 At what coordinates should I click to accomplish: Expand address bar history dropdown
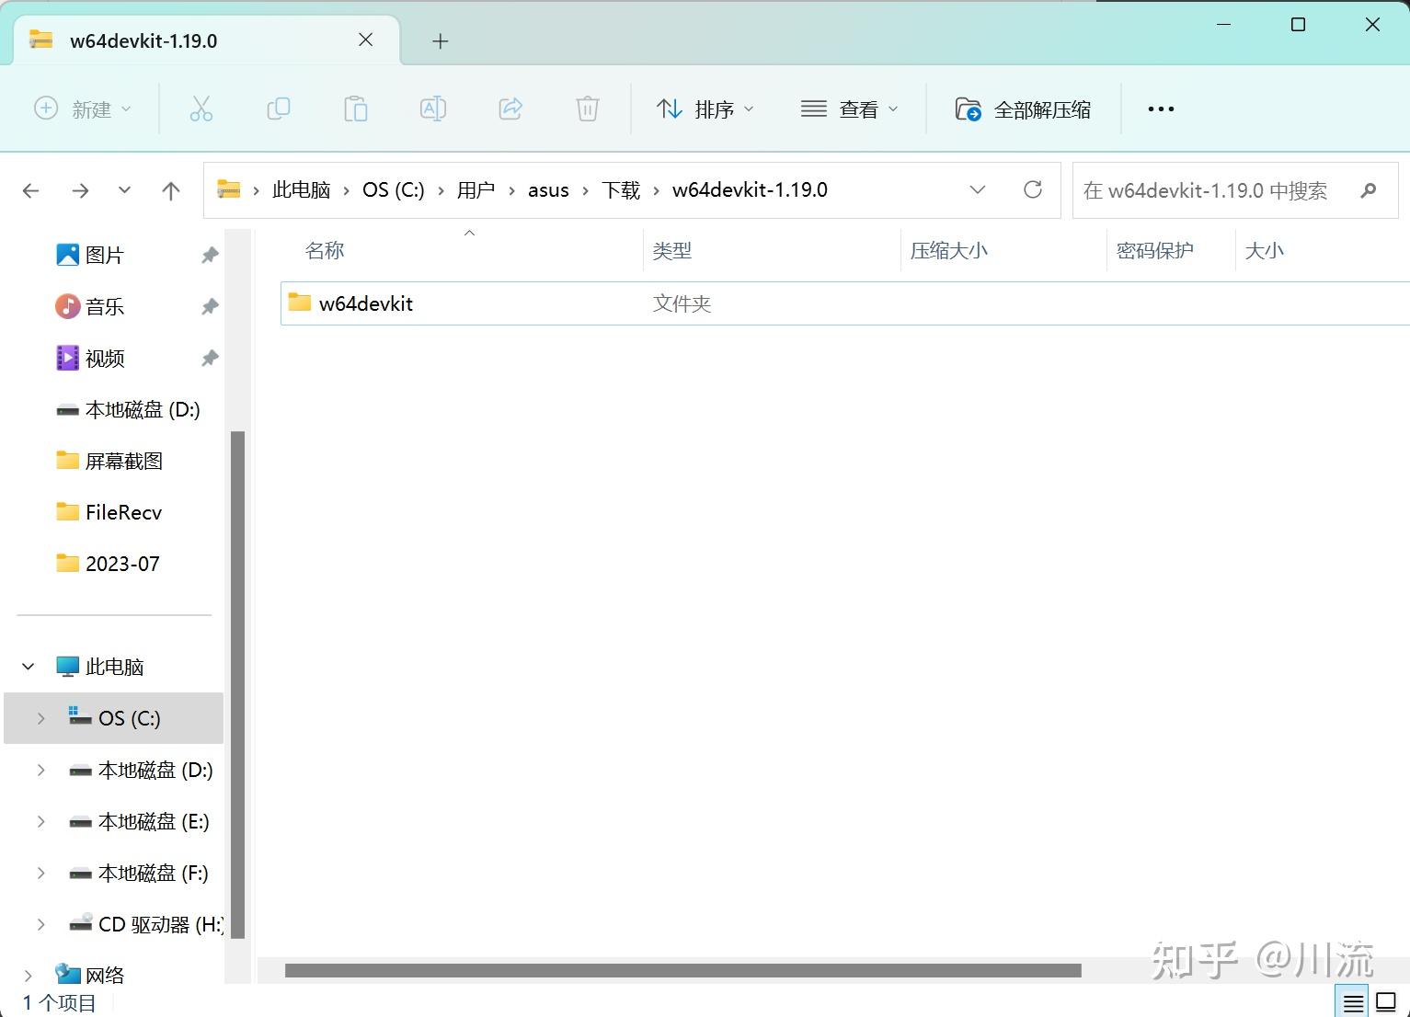click(978, 190)
